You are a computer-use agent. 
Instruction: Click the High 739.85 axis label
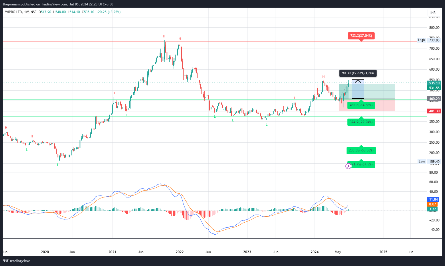[x=429, y=40]
